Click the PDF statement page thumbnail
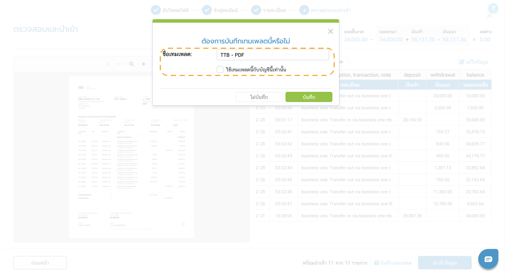 [132, 157]
